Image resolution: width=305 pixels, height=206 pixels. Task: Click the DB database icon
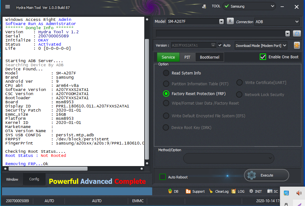[170, 191]
